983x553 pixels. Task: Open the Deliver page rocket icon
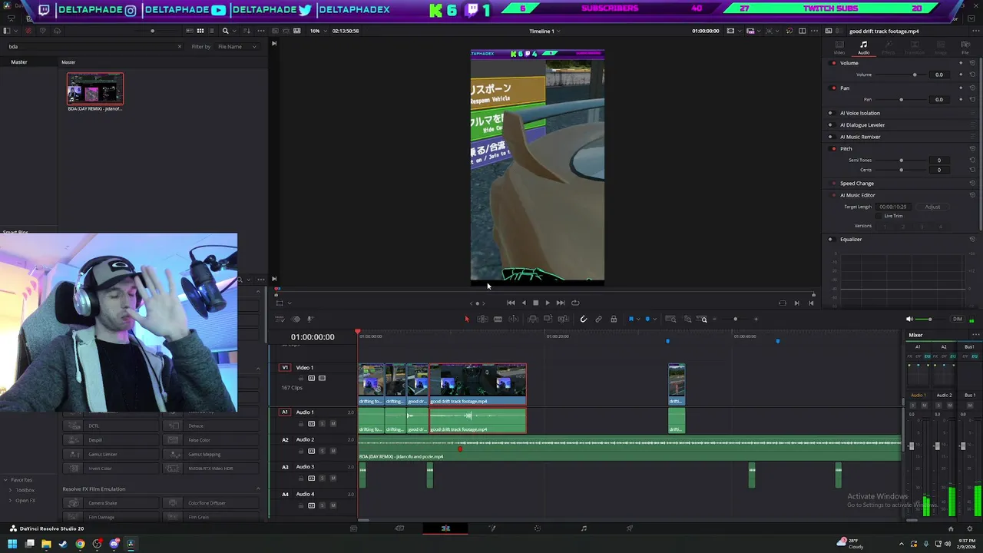(x=630, y=528)
